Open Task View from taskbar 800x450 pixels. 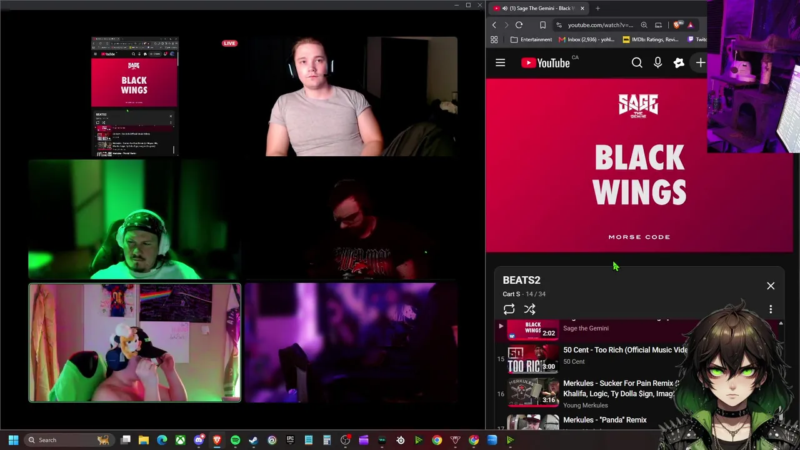point(125,440)
